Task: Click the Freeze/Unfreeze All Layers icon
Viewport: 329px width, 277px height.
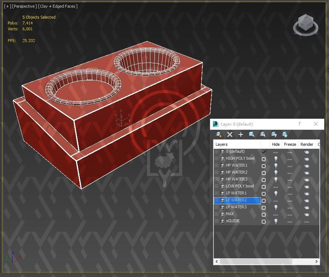Action: click(284, 134)
